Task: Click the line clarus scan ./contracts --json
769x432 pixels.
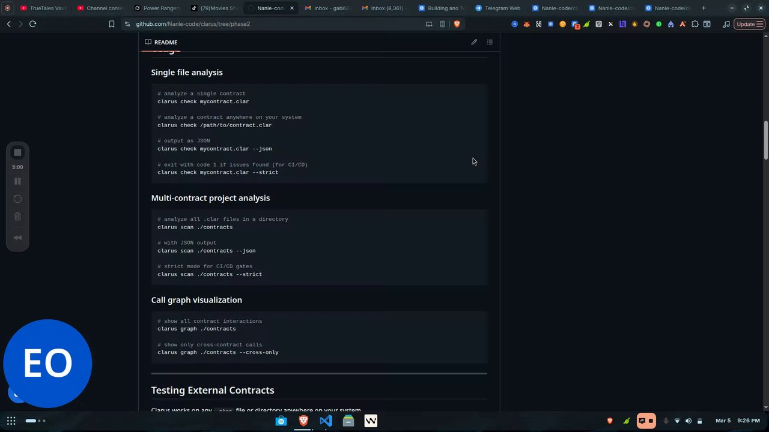Action: click(x=207, y=251)
